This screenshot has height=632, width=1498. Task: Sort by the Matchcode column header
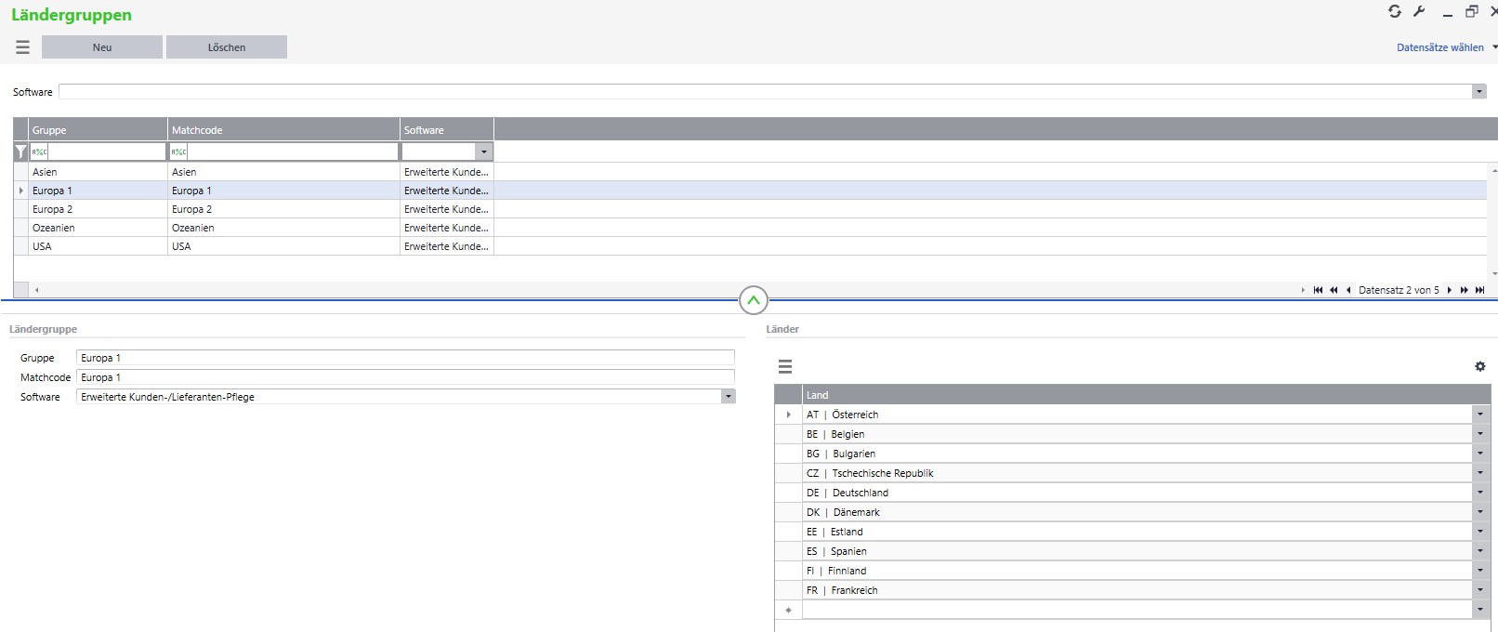click(x=283, y=130)
